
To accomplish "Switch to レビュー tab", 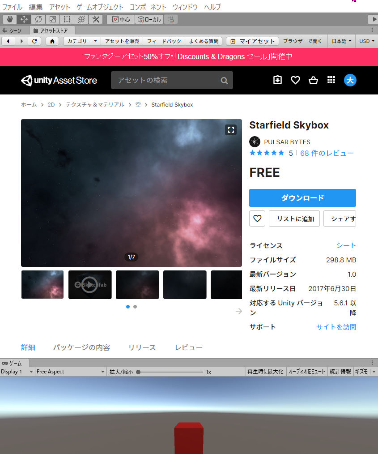I will coord(189,347).
